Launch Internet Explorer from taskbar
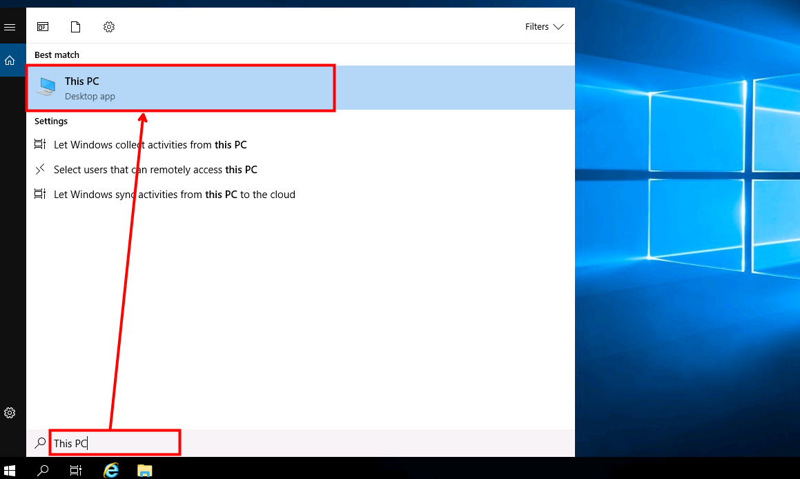Image resolution: width=800 pixels, height=479 pixels. coord(110,470)
